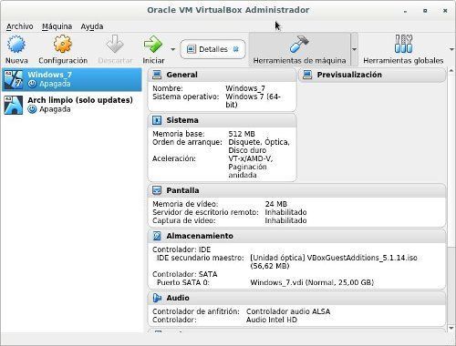456x346 pixels.
Task: Click the 24 MB video memory value
Action: (276, 204)
